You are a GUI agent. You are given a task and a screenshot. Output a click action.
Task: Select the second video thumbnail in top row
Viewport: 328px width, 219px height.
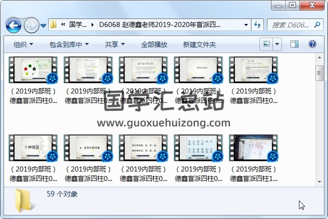pyautogui.click(x=88, y=69)
